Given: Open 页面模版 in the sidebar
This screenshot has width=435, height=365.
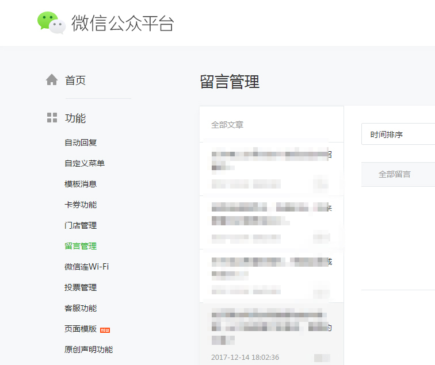Looking at the screenshot, I should [81, 329].
